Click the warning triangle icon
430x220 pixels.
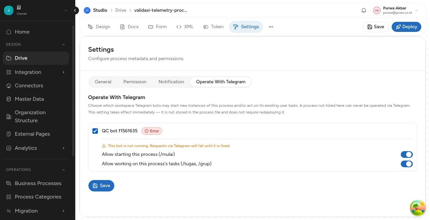point(104,146)
